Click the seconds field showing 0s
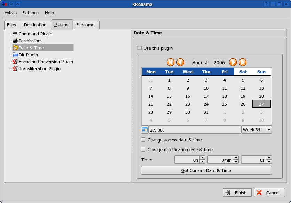This screenshot has height=203, width=291. click(253, 160)
